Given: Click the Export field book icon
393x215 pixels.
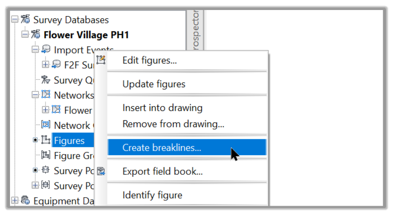Looking at the screenshot, I should tap(101, 171).
